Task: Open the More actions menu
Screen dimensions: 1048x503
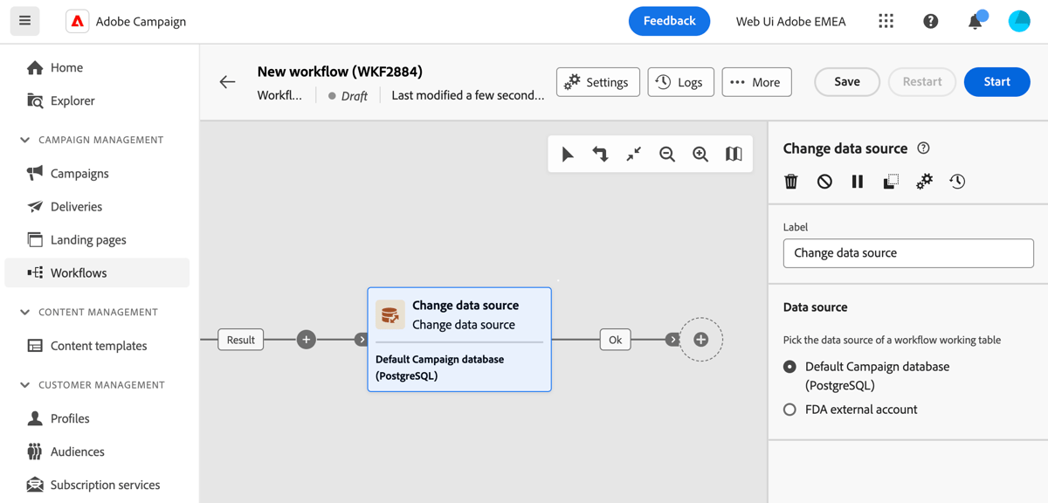Action: pos(756,81)
